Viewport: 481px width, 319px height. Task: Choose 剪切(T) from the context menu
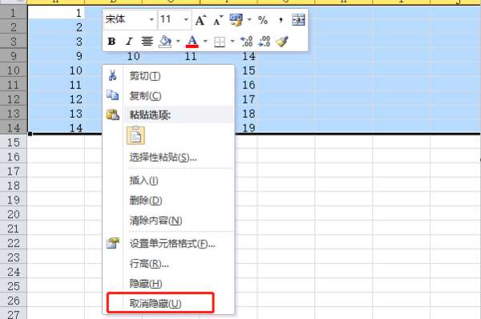click(145, 76)
